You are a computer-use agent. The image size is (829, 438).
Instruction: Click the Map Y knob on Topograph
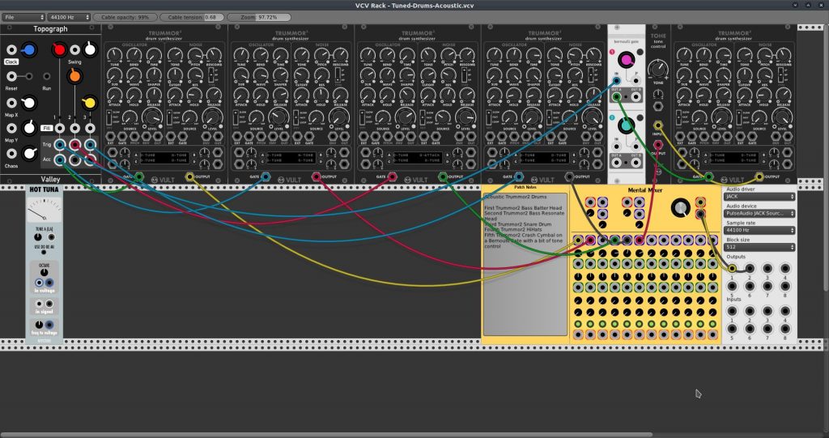pyautogui.click(x=30, y=127)
